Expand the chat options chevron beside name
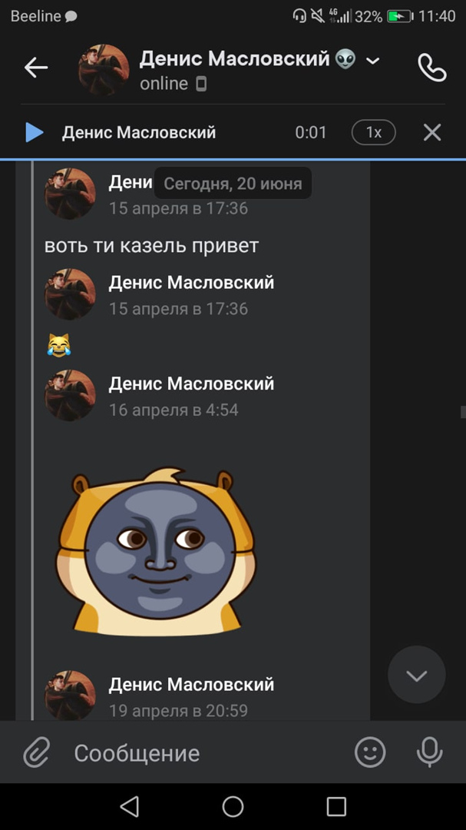The width and height of the screenshot is (466, 830). point(373,61)
